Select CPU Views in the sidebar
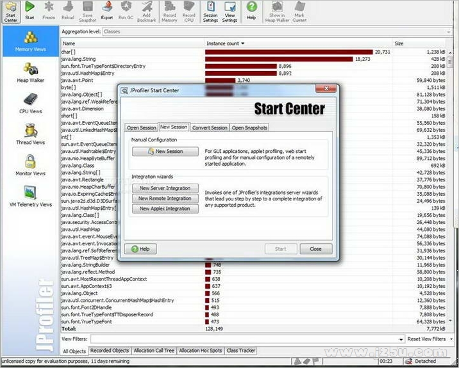The image size is (459, 368). 30,104
